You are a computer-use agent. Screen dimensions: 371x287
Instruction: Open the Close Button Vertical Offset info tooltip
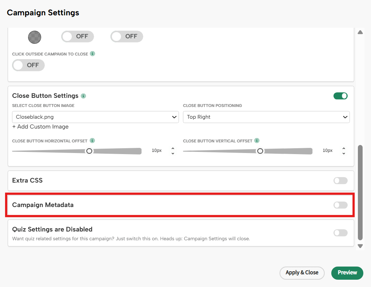coord(257,141)
